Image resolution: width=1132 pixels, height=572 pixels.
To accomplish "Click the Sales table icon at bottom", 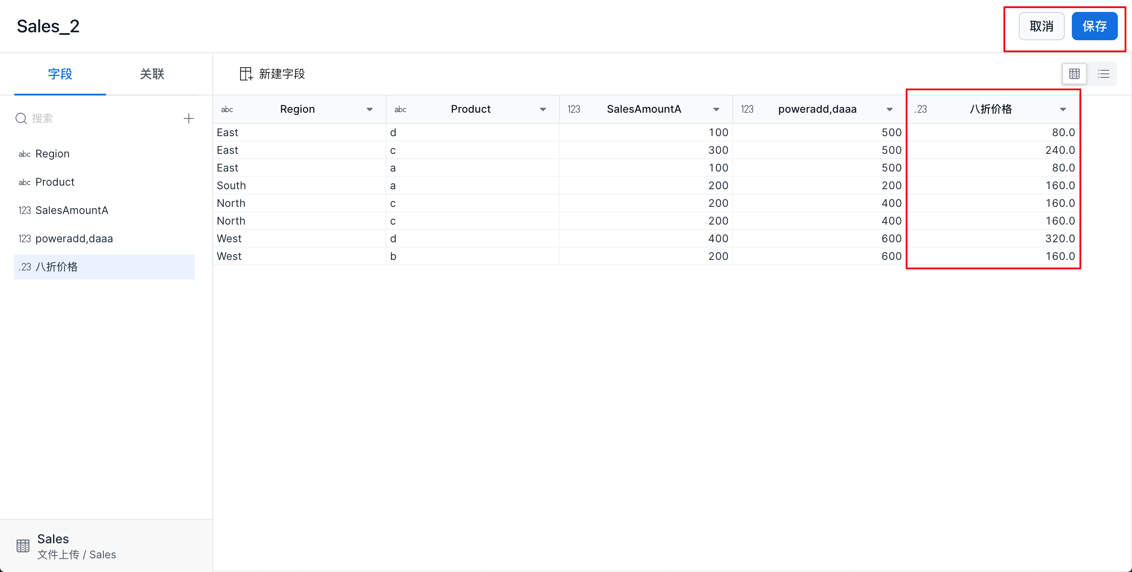I will click(23, 546).
